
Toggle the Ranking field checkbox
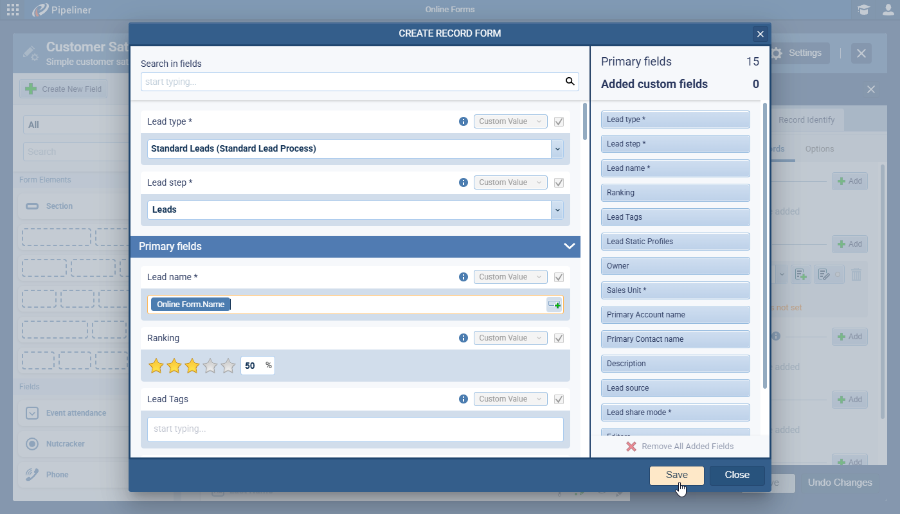pyautogui.click(x=559, y=338)
